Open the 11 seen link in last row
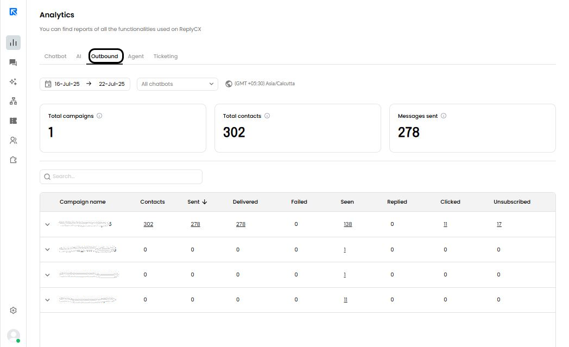This screenshot has height=347, width=569. click(x=345, y=300)
